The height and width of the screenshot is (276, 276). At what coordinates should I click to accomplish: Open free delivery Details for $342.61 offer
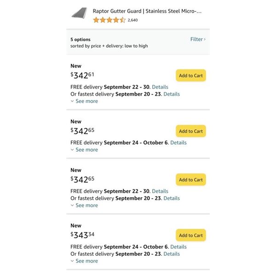click(x=160, y=87)
